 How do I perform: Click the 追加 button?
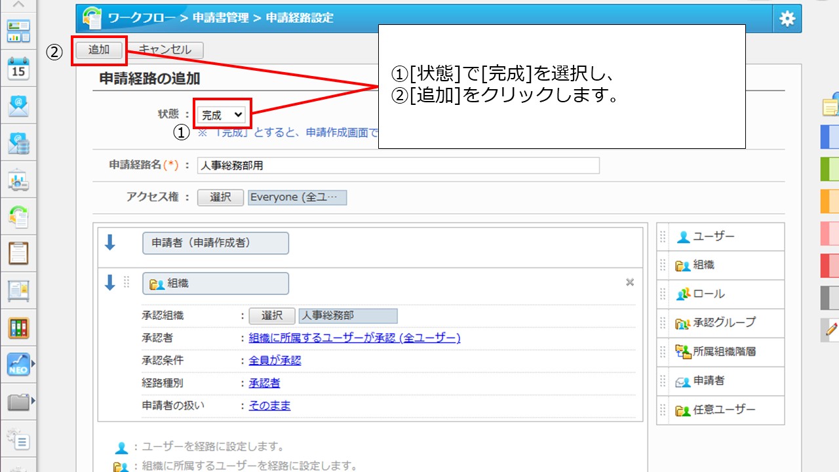point(99,50)
